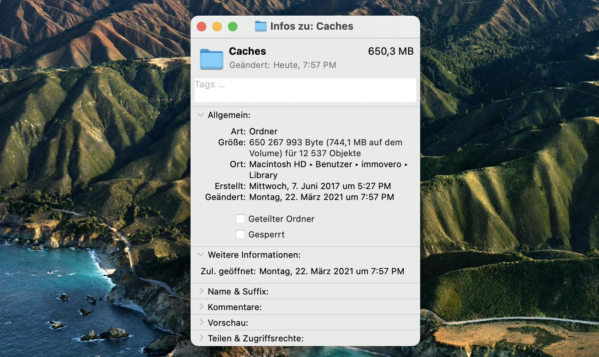Click the 650,3 MB size value
599x357 pixels.
click(391, 51)
